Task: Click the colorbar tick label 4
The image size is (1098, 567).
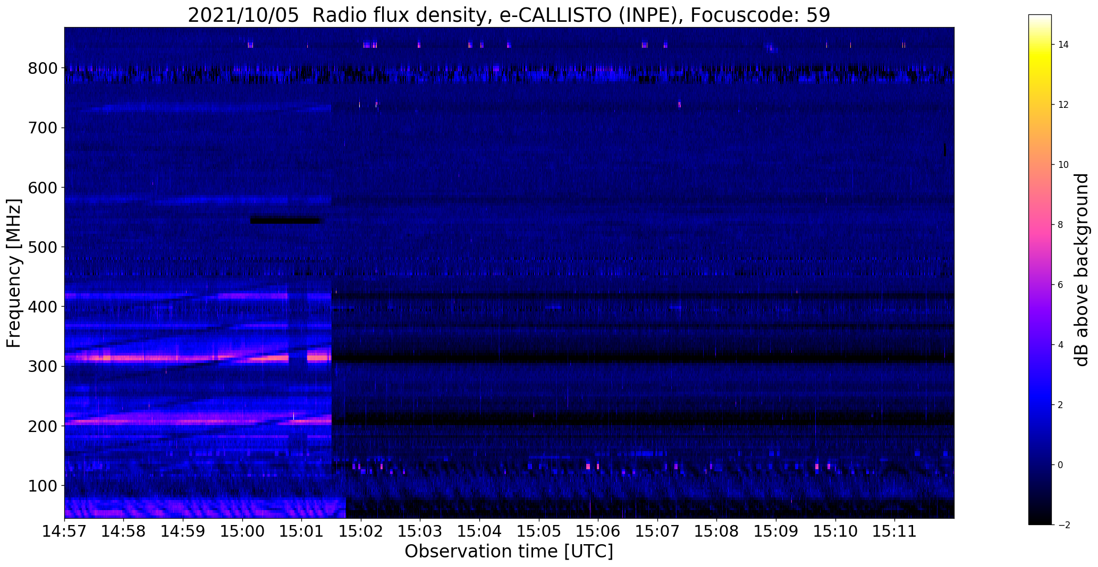Action: (x=1060, y=345)
